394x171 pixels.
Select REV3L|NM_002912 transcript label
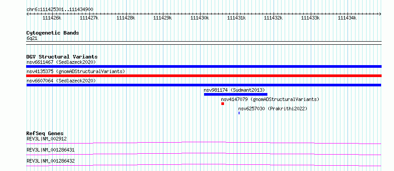click(x=47, y=139)
